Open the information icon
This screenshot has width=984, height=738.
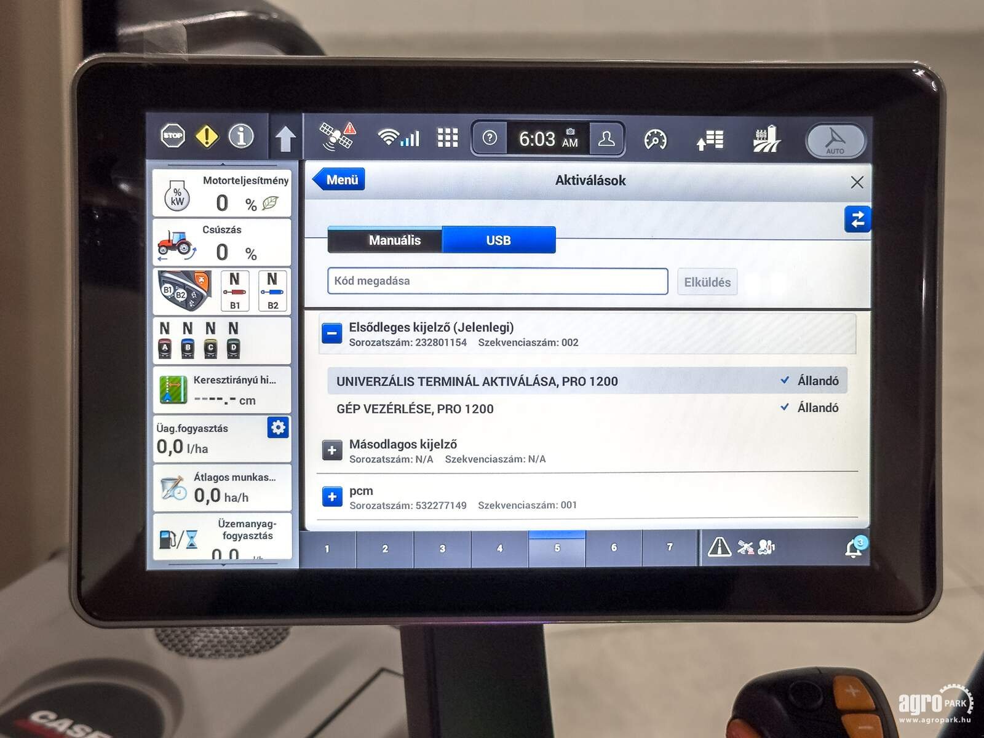[241, 136]
